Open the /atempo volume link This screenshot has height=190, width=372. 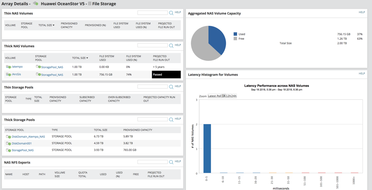17,67
